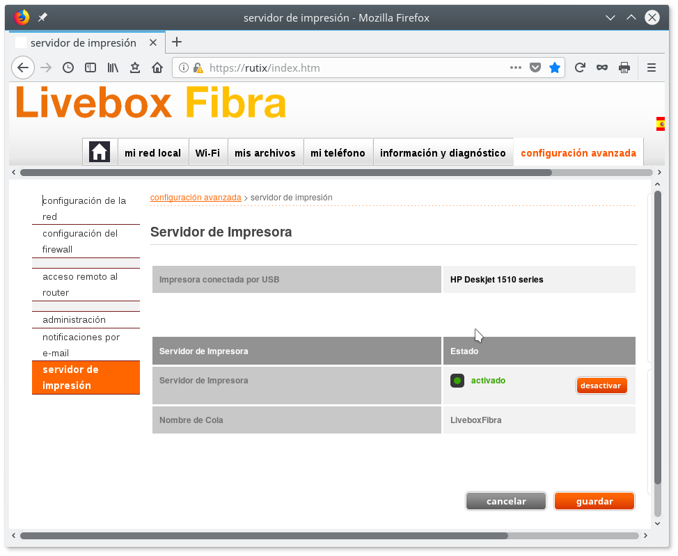Follow the configuración avanzada breadcrumb link

click(x=196, y=198)
